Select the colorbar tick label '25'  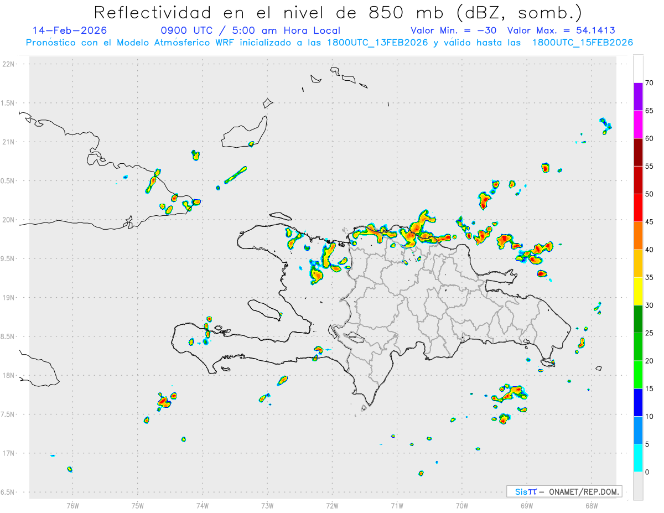tap(650, 333)
